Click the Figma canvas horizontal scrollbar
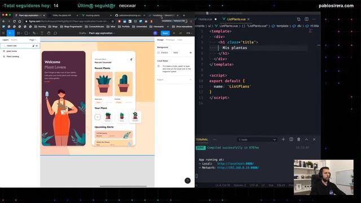 (x=123, y=186)
